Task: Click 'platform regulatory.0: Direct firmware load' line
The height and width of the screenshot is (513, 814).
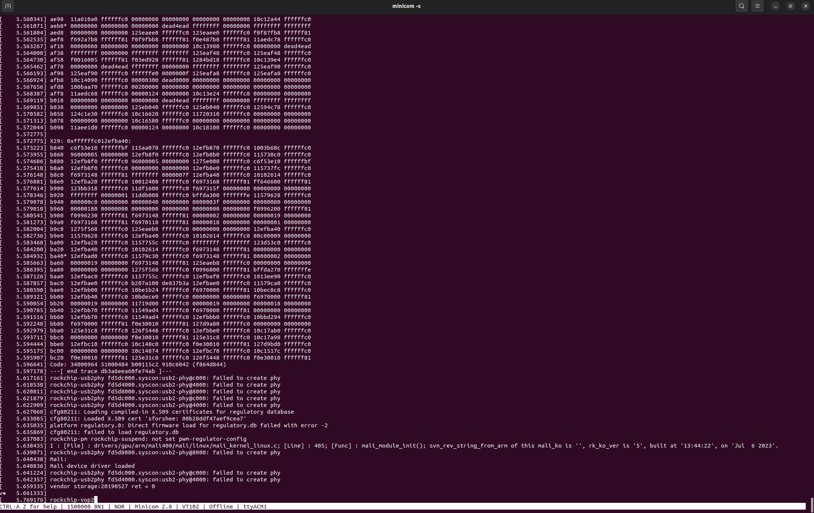Action: coord(189,425)
